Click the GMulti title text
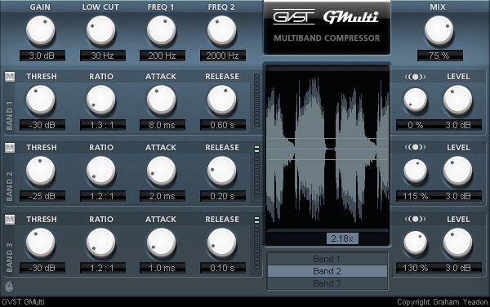The image size is (490, 307). point(350,17)
